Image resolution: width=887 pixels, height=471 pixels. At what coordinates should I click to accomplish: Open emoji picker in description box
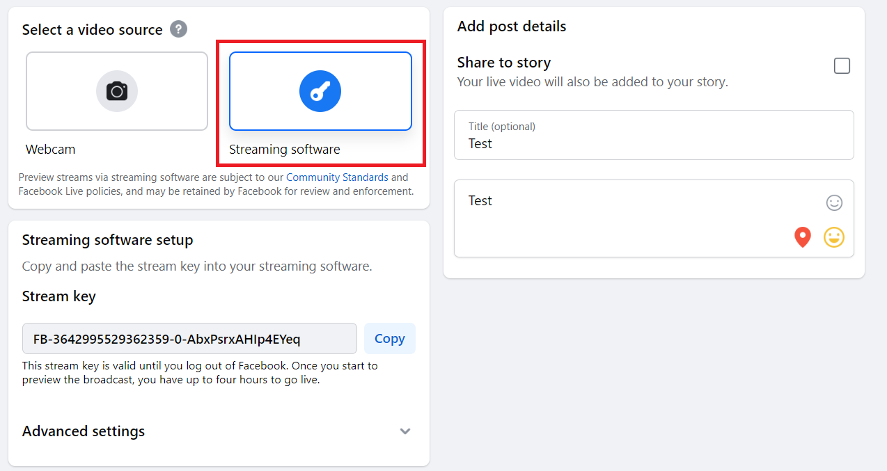834,202
